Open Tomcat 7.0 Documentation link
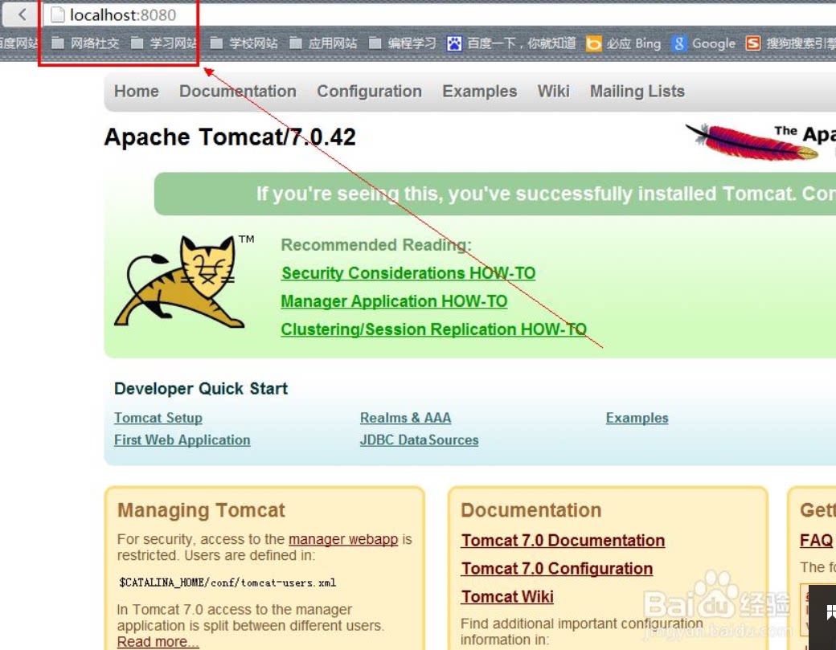 (563, 540)
